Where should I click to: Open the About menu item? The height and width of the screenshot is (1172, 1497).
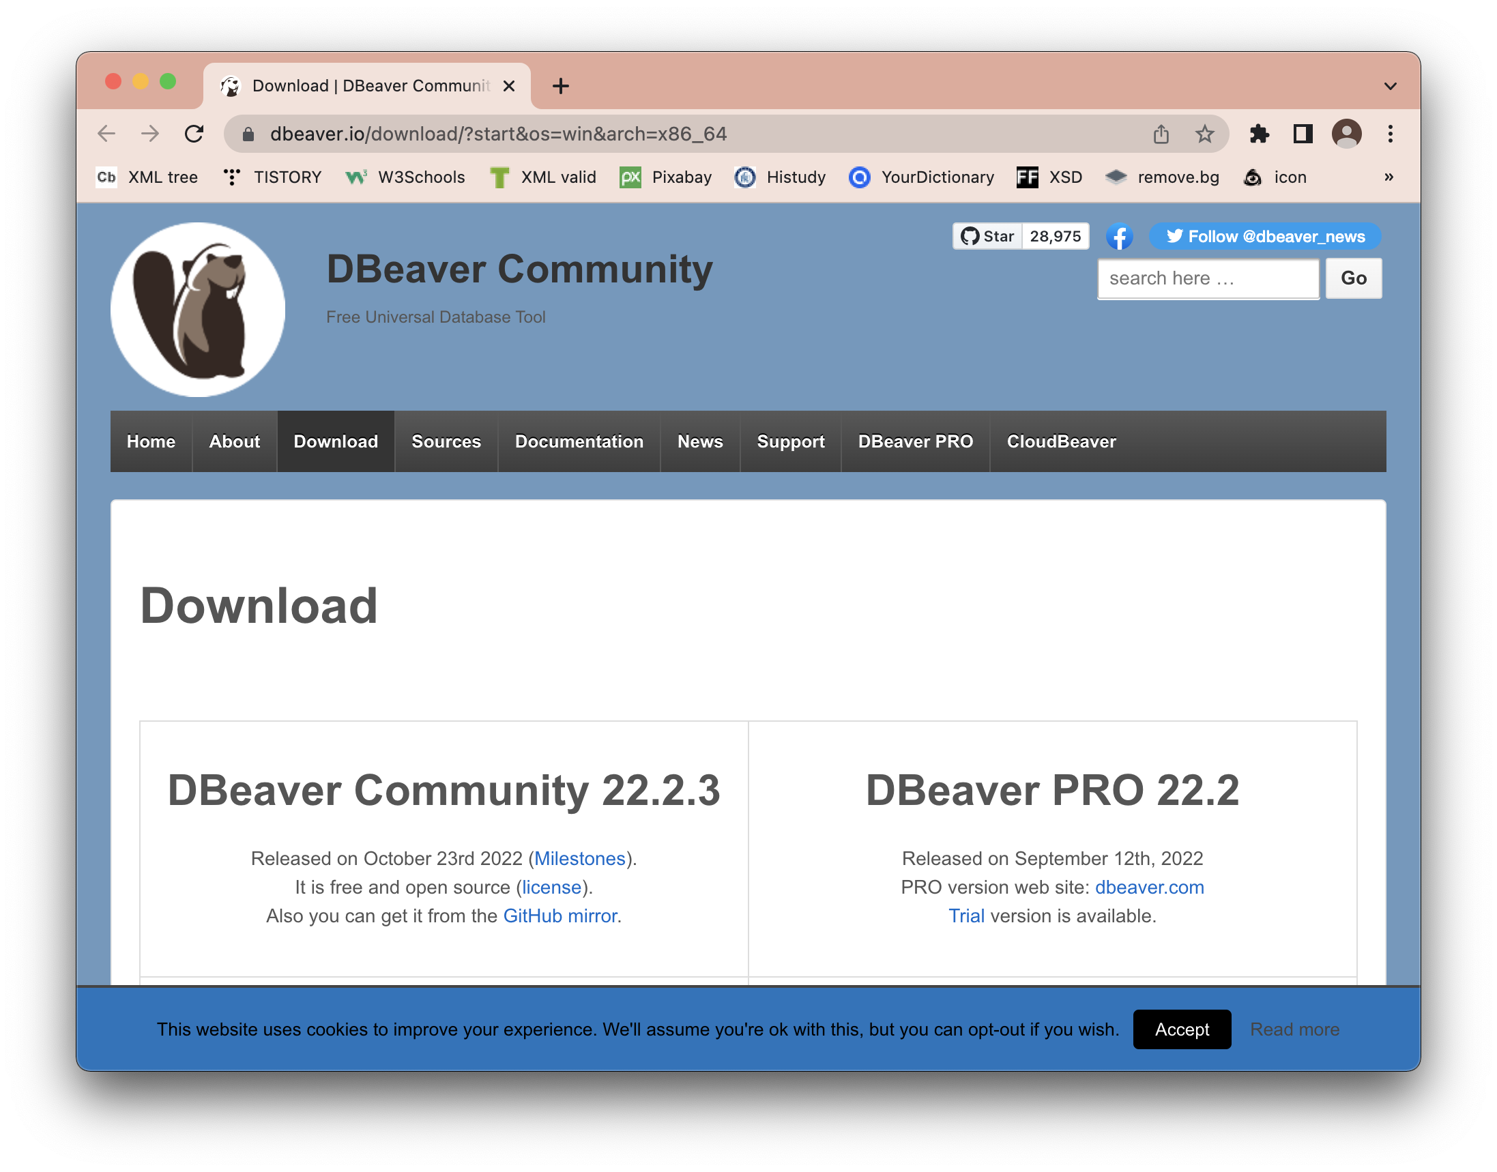pos(235,441)
